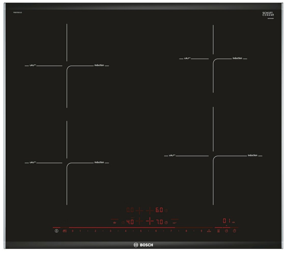Tap the clock icon beside the 7.0 display
Viewport: 286px width, 253px height.
[x=166, y=223]
